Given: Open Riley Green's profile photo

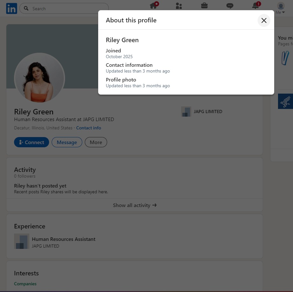Looking at the screenshot, I should tap(40, 78).
